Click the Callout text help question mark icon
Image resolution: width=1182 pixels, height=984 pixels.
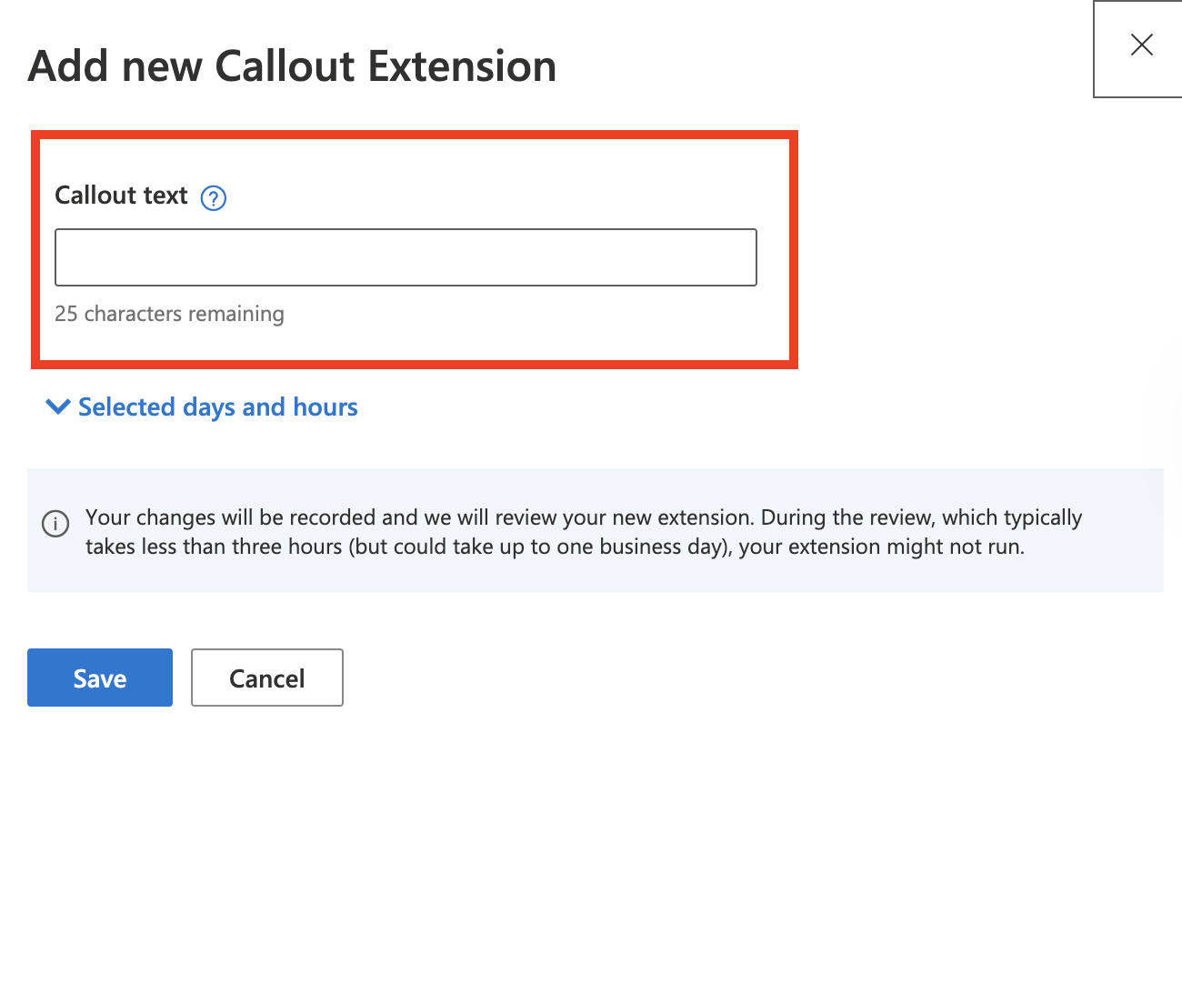coord(214,197)
